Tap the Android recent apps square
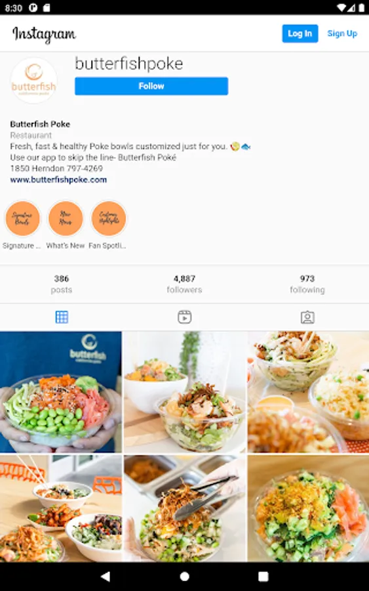369x591 pixels. [x=263, y=577]
